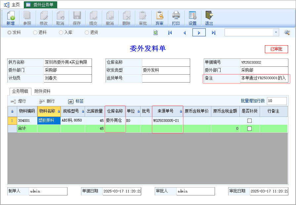Select the 退料 radio button
Image resolution: width=296 pixels, height=205 pixels.
35,33
